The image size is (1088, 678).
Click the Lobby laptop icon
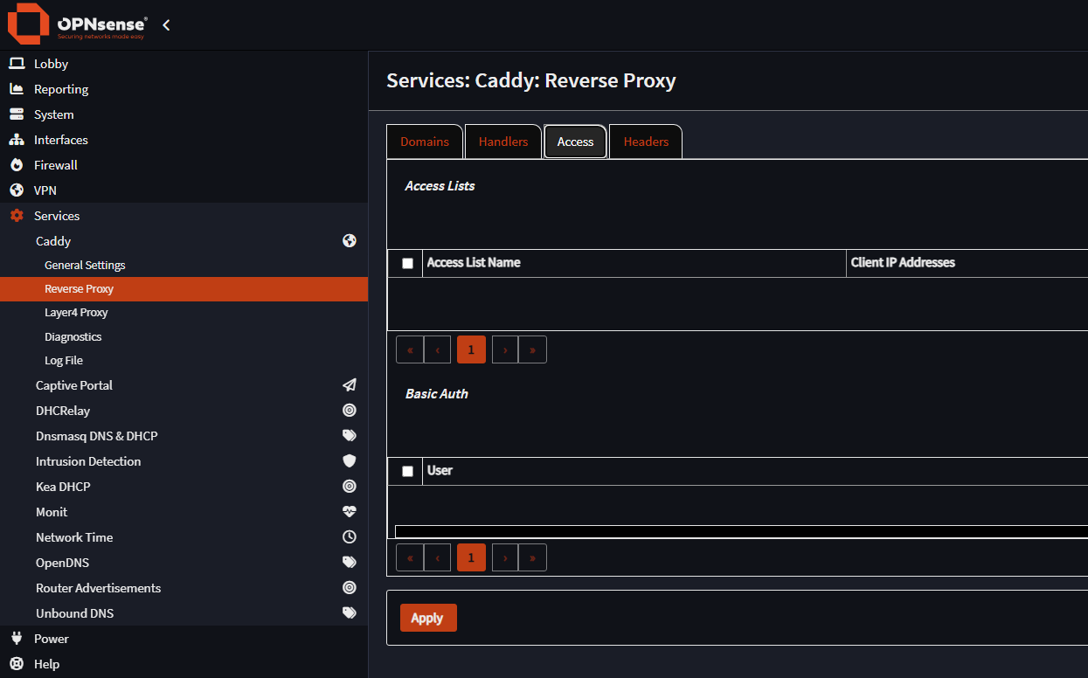(x=17, y=64)
